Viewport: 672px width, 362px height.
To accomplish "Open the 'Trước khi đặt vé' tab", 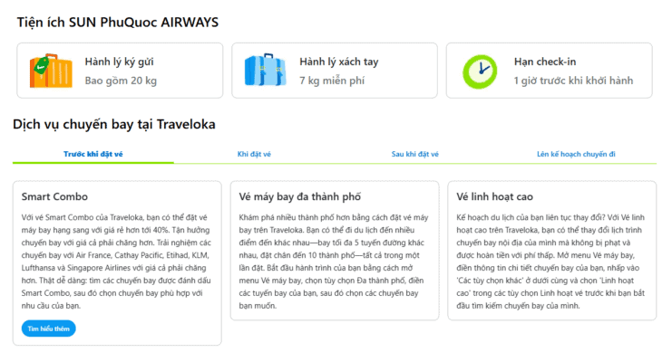I will pyautogui.click(x=93, y=154).
